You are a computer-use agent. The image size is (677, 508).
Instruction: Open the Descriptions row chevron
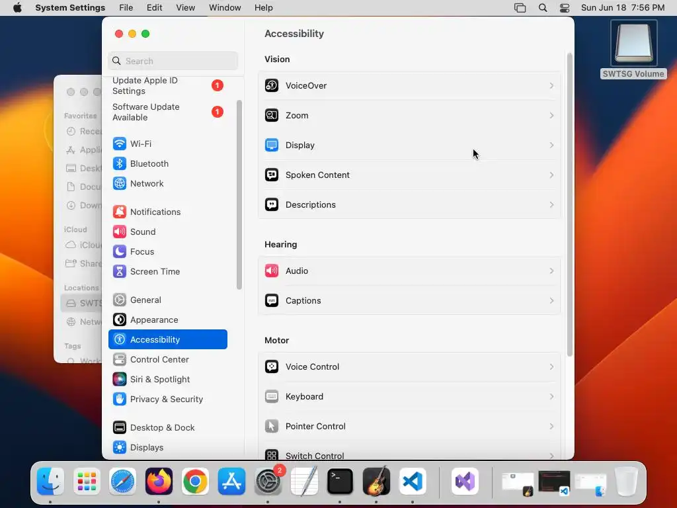click(x=551, y=205)
